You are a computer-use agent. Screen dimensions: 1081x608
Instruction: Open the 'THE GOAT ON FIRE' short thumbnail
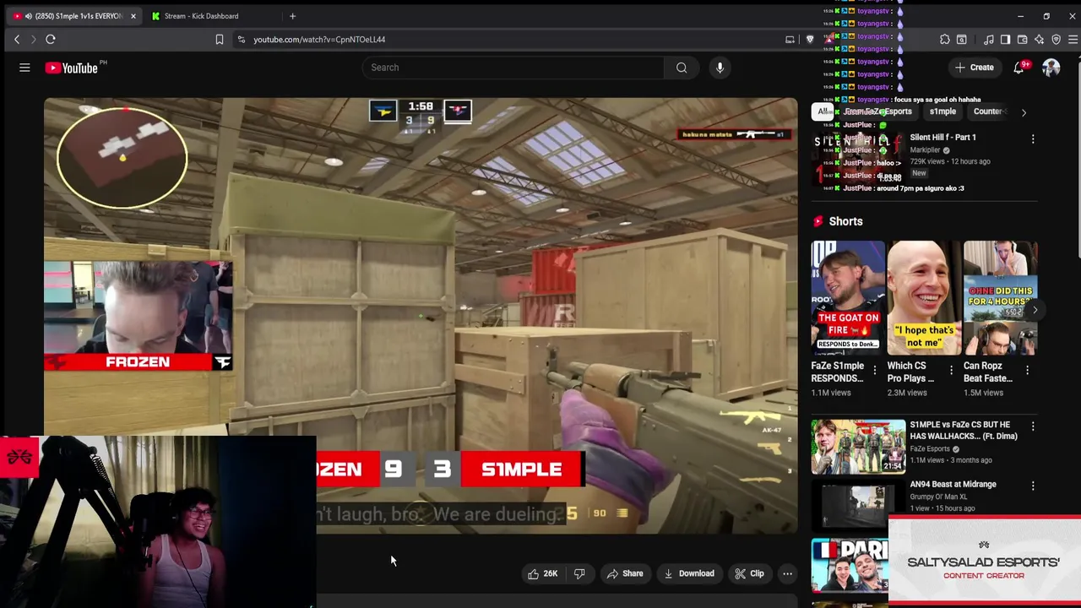click(848, 298)
